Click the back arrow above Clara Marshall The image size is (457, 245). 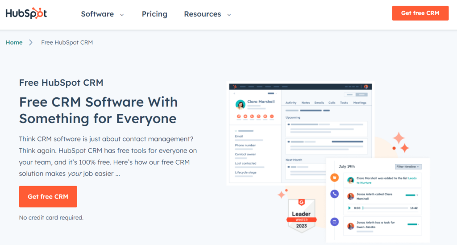pos(234,94)
